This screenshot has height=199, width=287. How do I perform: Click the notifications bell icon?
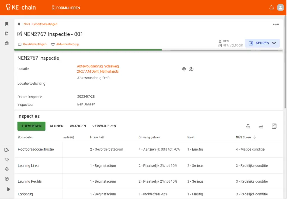271,8
